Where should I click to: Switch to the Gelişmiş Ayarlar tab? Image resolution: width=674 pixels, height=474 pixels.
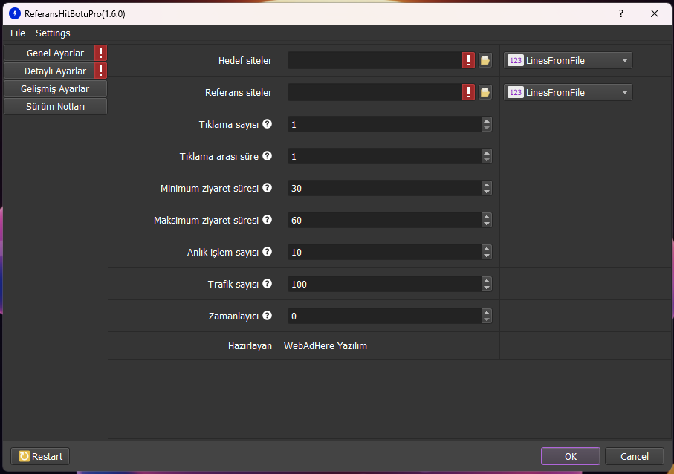click(x=56, y=89)
